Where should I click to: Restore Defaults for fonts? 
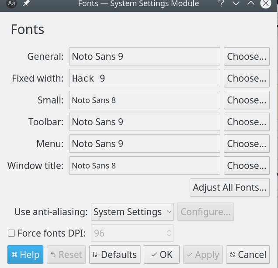click(x=115, y=254)
